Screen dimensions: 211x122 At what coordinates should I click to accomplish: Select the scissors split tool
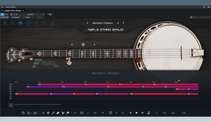63,113
